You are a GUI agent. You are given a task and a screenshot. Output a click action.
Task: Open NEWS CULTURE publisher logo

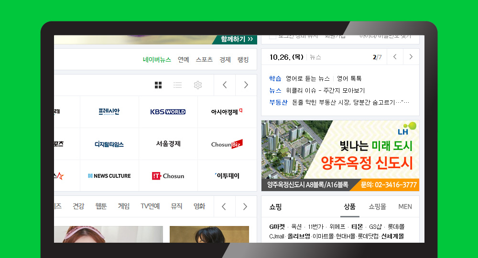click(109, 176)
